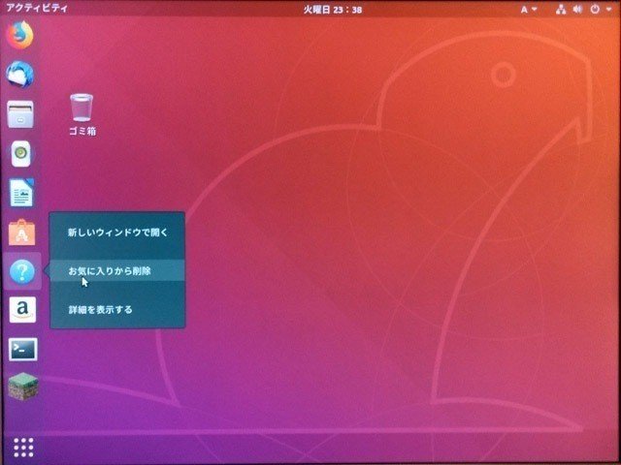Screen dimensions: 621x465
Task: Open Ubuntu Software center
Action: pos(21,232)
